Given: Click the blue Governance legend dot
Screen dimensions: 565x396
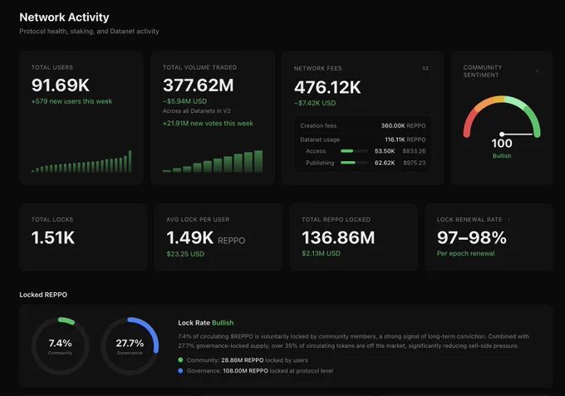Looking at the screenshot, I should pyautogui.click(x=180, y=371).
